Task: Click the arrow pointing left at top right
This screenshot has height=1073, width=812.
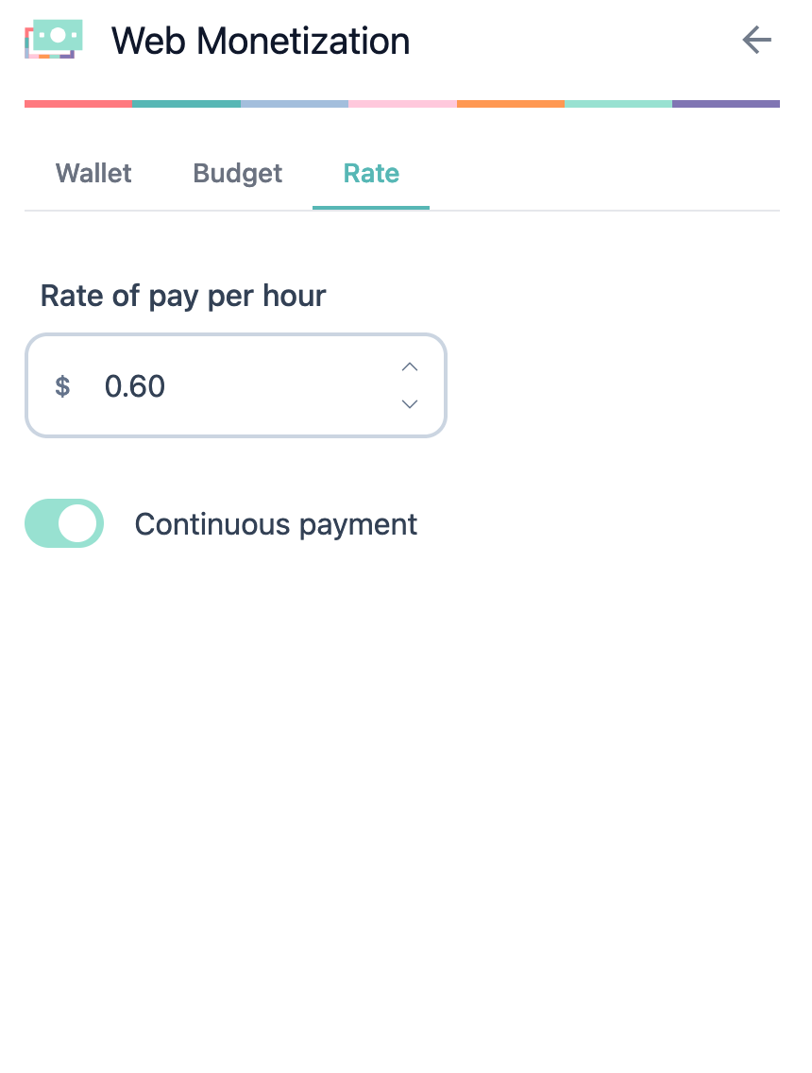Action: 756,40
